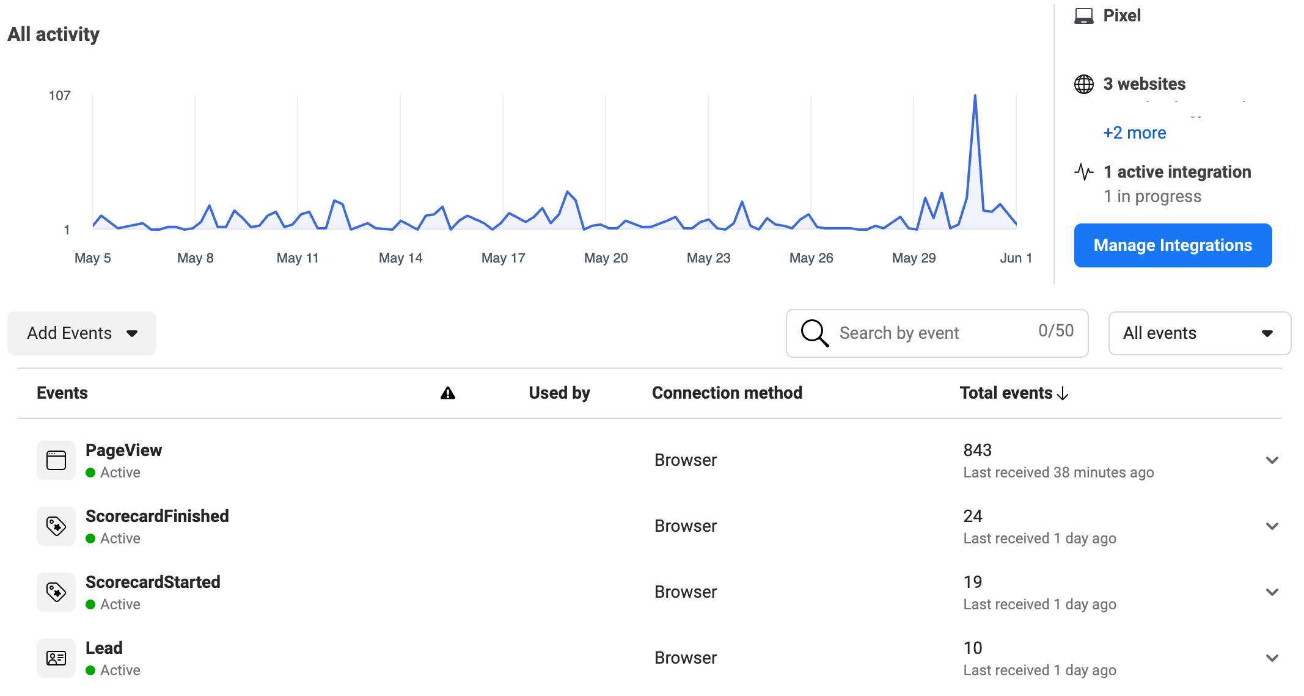This screenshot has width=1304, height=696.
Task: Click the Manage Integrations button
Action: [1173, 245]
